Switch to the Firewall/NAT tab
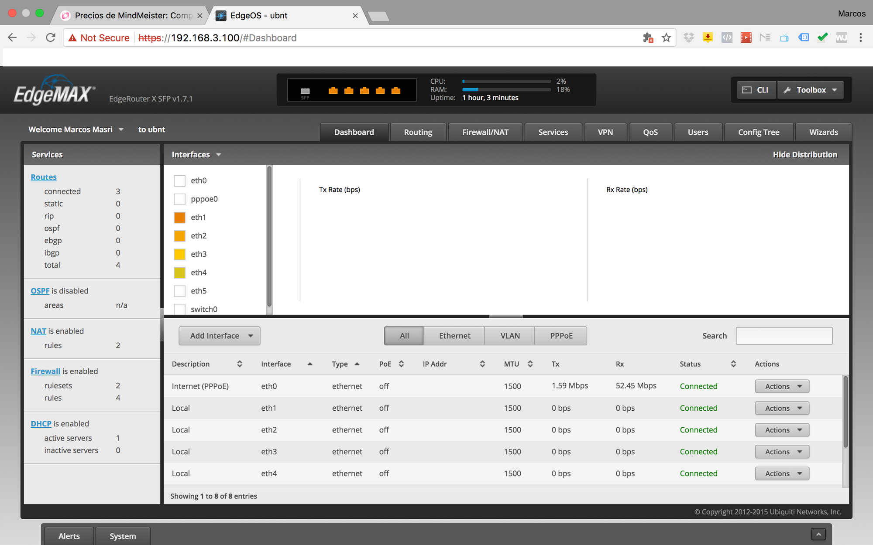873x545 pixels. 485,132
